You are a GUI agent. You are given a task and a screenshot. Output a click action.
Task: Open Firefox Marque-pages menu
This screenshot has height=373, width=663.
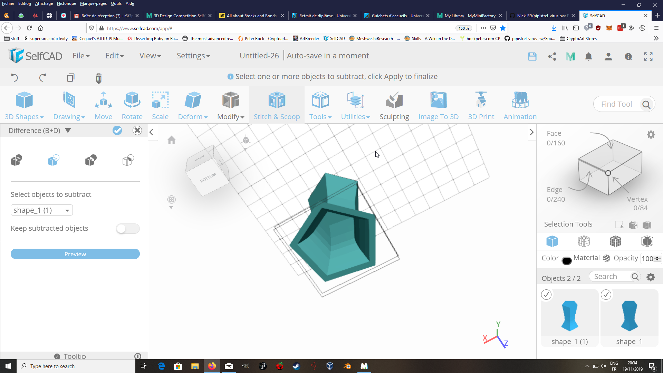(93, 3)
